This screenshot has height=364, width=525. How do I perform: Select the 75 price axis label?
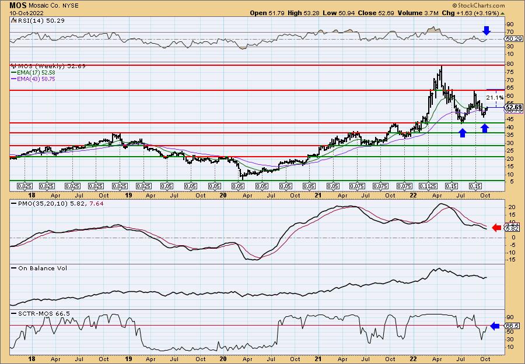(x=510, y=72)
